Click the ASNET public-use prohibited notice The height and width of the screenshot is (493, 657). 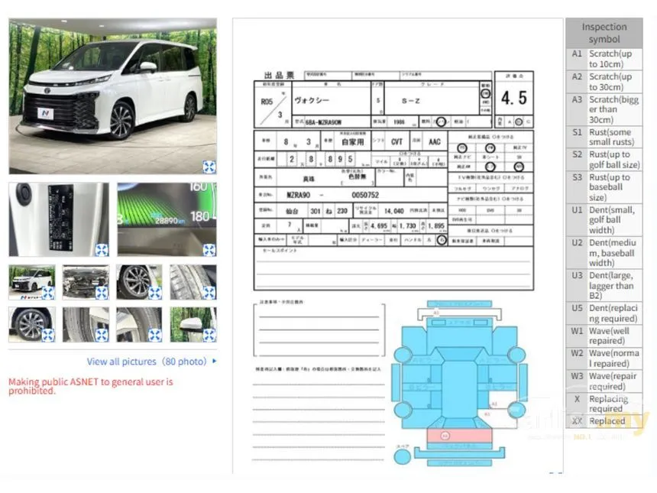[x=91, y=386]
